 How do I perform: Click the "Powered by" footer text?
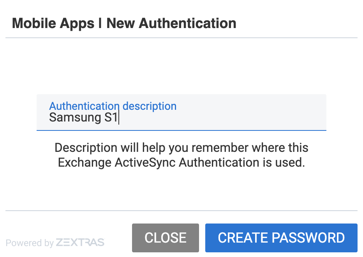click(x=30, y=243)
